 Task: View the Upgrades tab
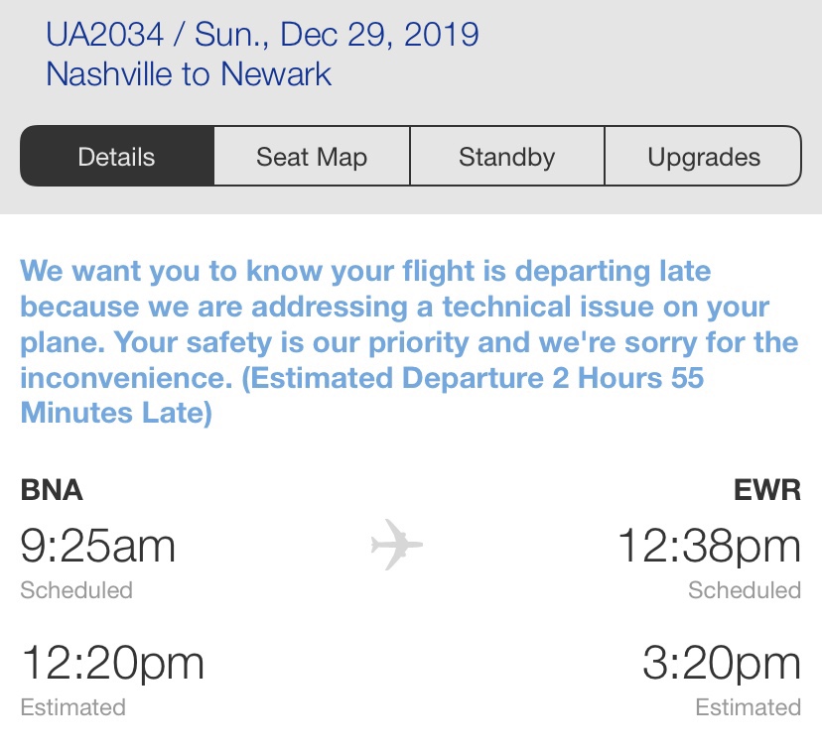pyautogui.click(x=704, y=156)
